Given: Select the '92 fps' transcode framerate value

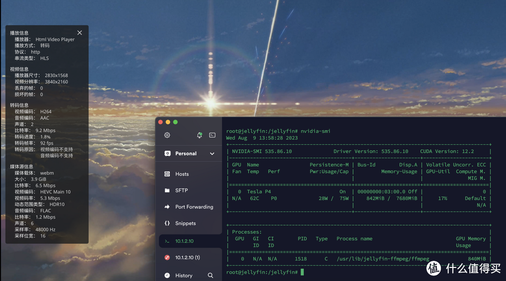Looking at the screenshot, I should (x=47, y=143).
